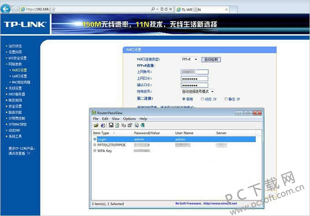Maximize the RouterPassView window
The height and width of the screenshot is (216, 310).
(248, 113)
